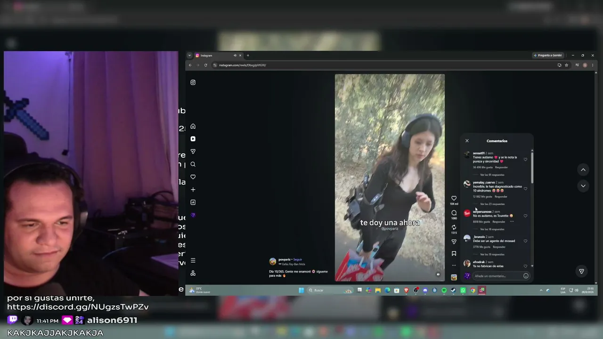Open the reel's three-dot options menu

454,265
